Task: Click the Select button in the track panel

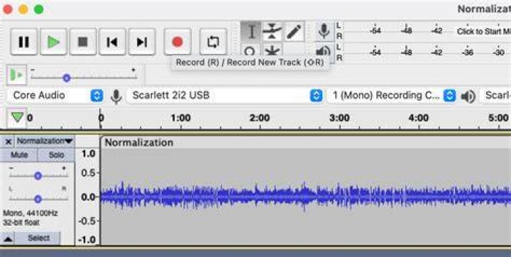Action: 38,238
